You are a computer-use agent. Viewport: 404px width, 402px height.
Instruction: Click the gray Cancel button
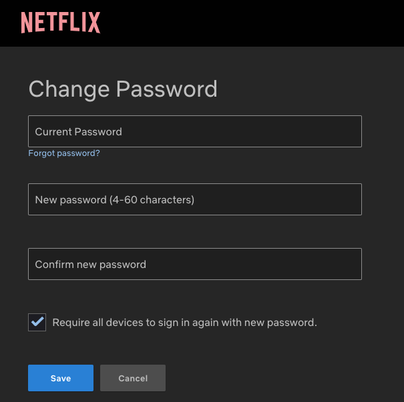coord(132,378)
